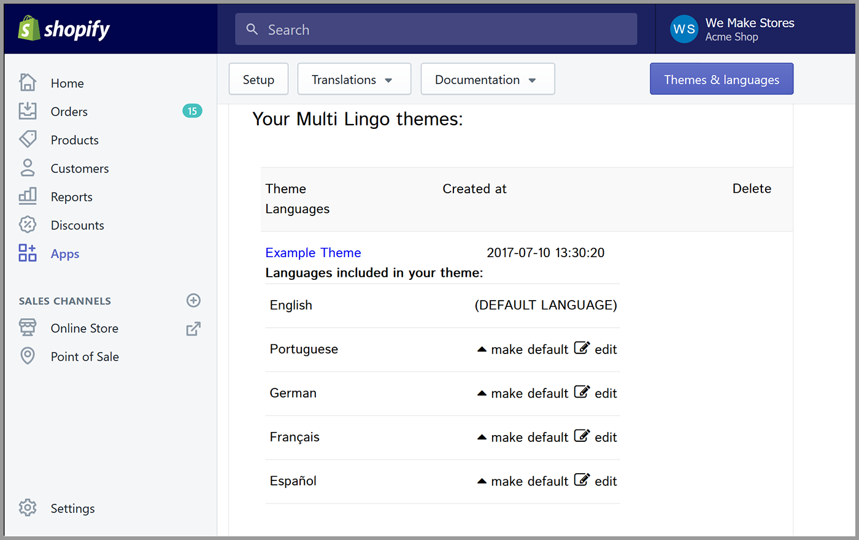Open the Example Theme link
This screenshot has width=859, height=540.
coord(313,252)
